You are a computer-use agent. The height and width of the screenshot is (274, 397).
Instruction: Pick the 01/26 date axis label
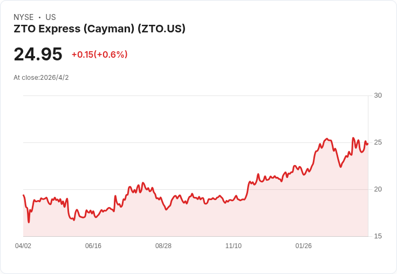pos(304,246)
